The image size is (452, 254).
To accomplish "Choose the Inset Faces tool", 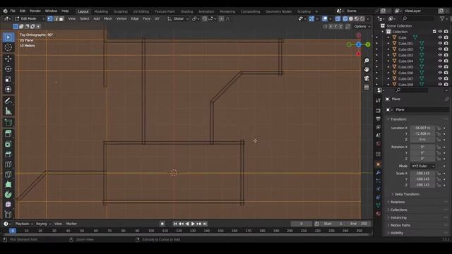I will pos(8,144).
